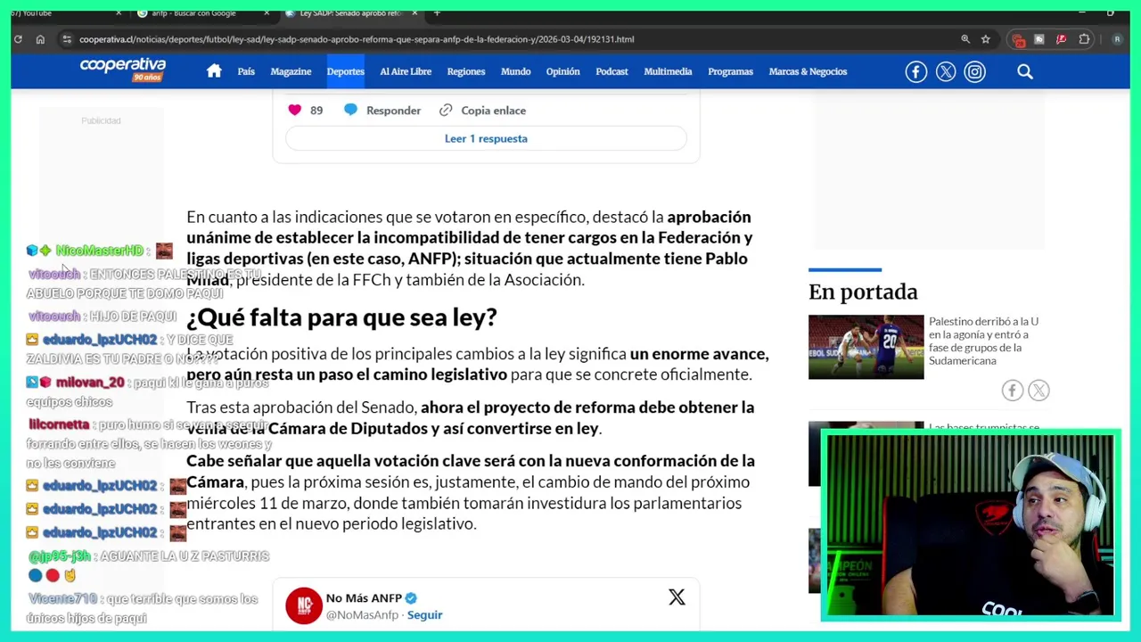Like the tweet with the heart icon
This screenshot has width=1141, height=642.
tap(295, 110)
